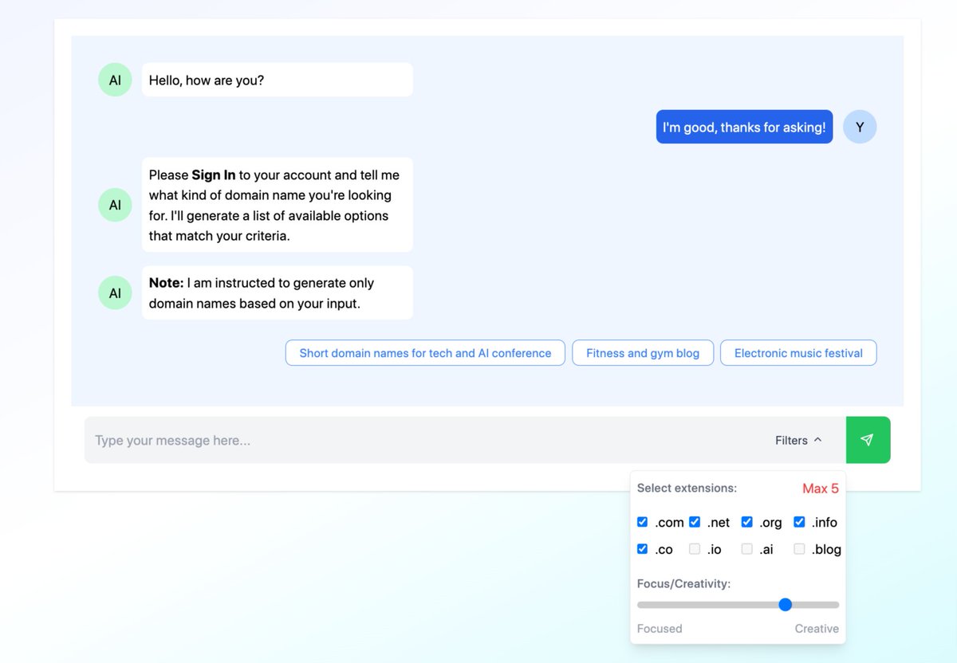Viewport: 957px width, 663px height.
Task: Collapse the Filters dropdown chevron
Action: [817, 440]
